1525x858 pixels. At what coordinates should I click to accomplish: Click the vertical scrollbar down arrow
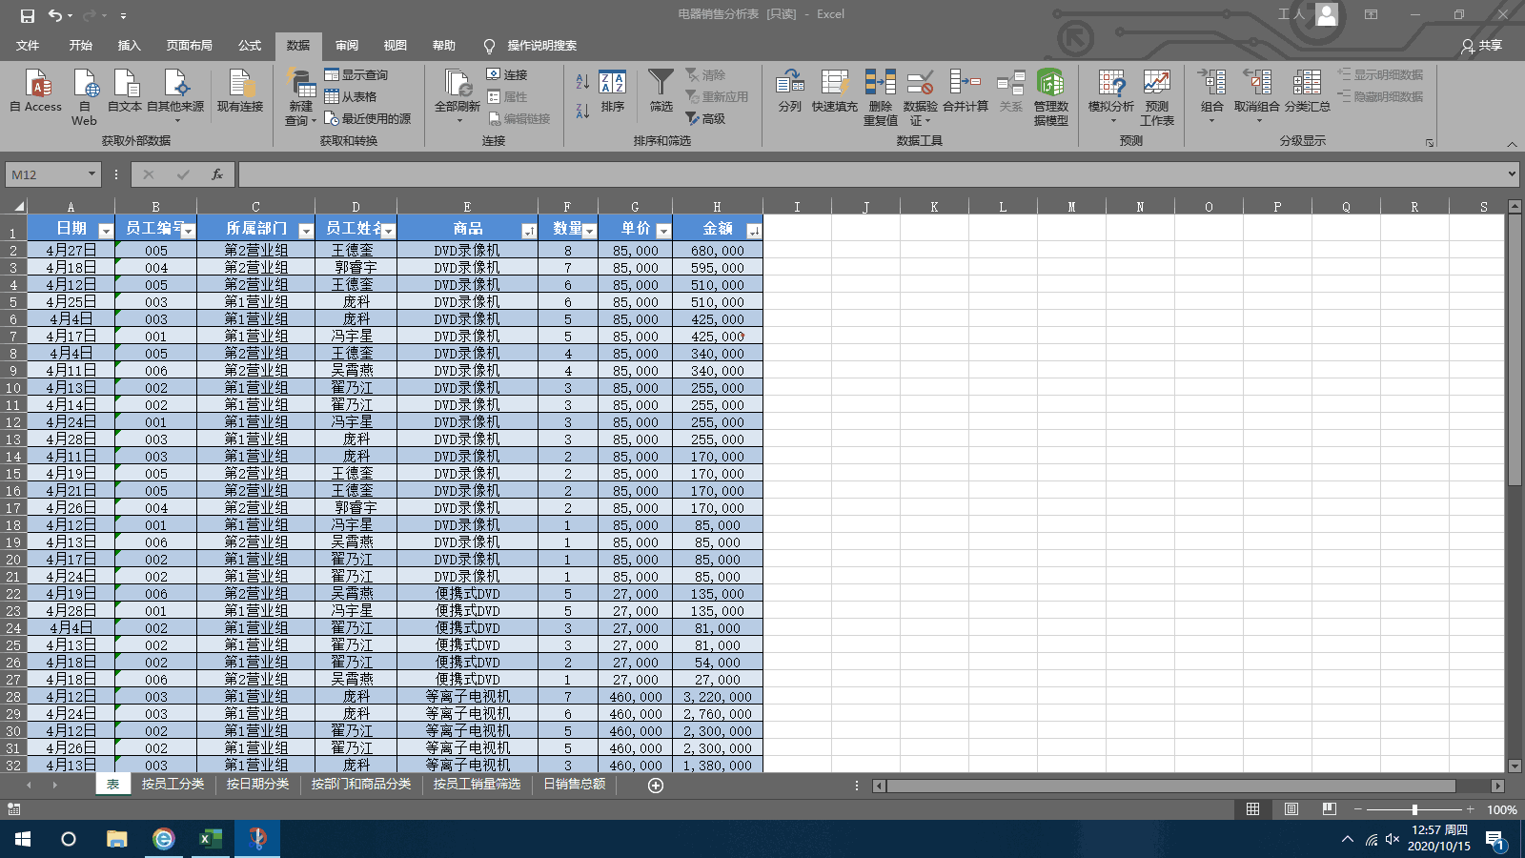[x=1515, y=766]
